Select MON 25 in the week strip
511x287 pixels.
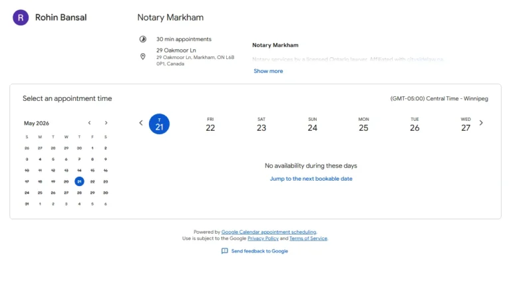[x=363, y=125]
